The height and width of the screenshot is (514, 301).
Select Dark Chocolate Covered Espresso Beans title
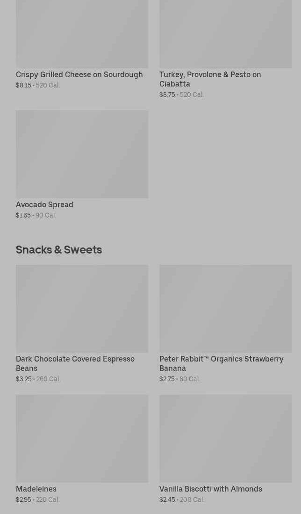[75, 363]
